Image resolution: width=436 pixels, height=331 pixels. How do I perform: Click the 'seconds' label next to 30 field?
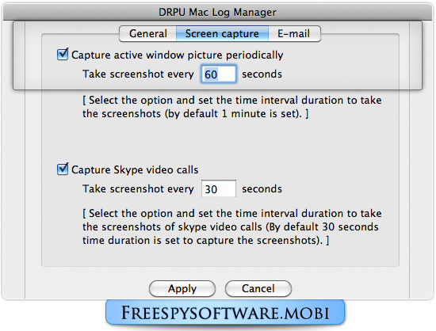(262, 188)
